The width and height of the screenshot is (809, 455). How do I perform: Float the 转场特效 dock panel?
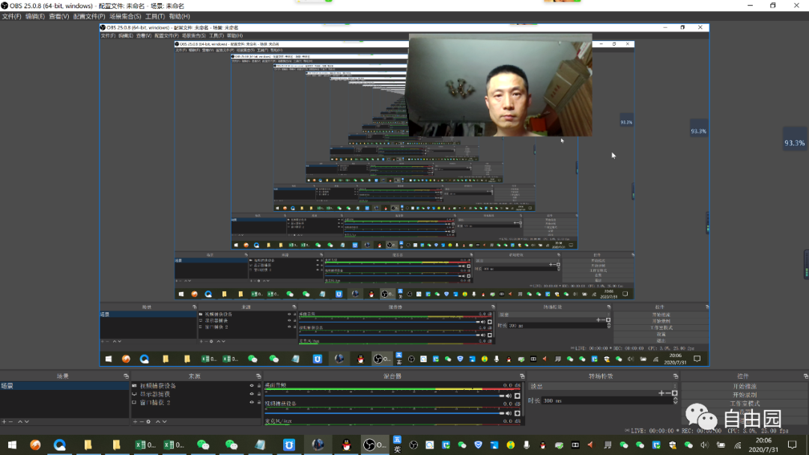(676, 376)
